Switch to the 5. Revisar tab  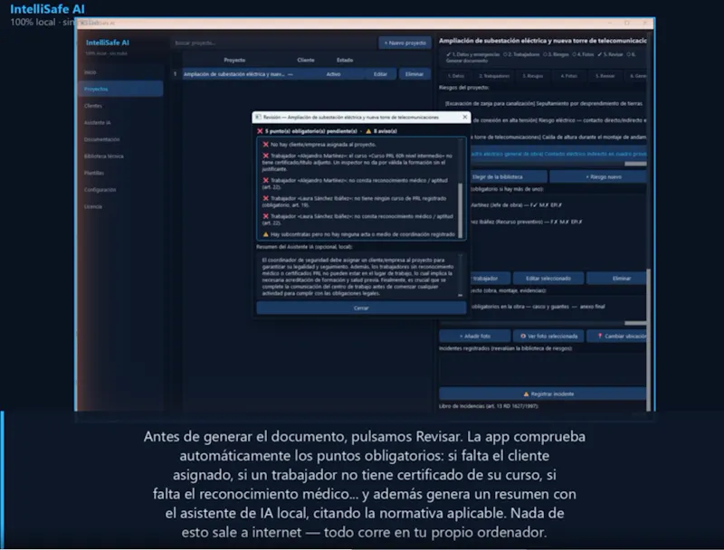(605, 76)
